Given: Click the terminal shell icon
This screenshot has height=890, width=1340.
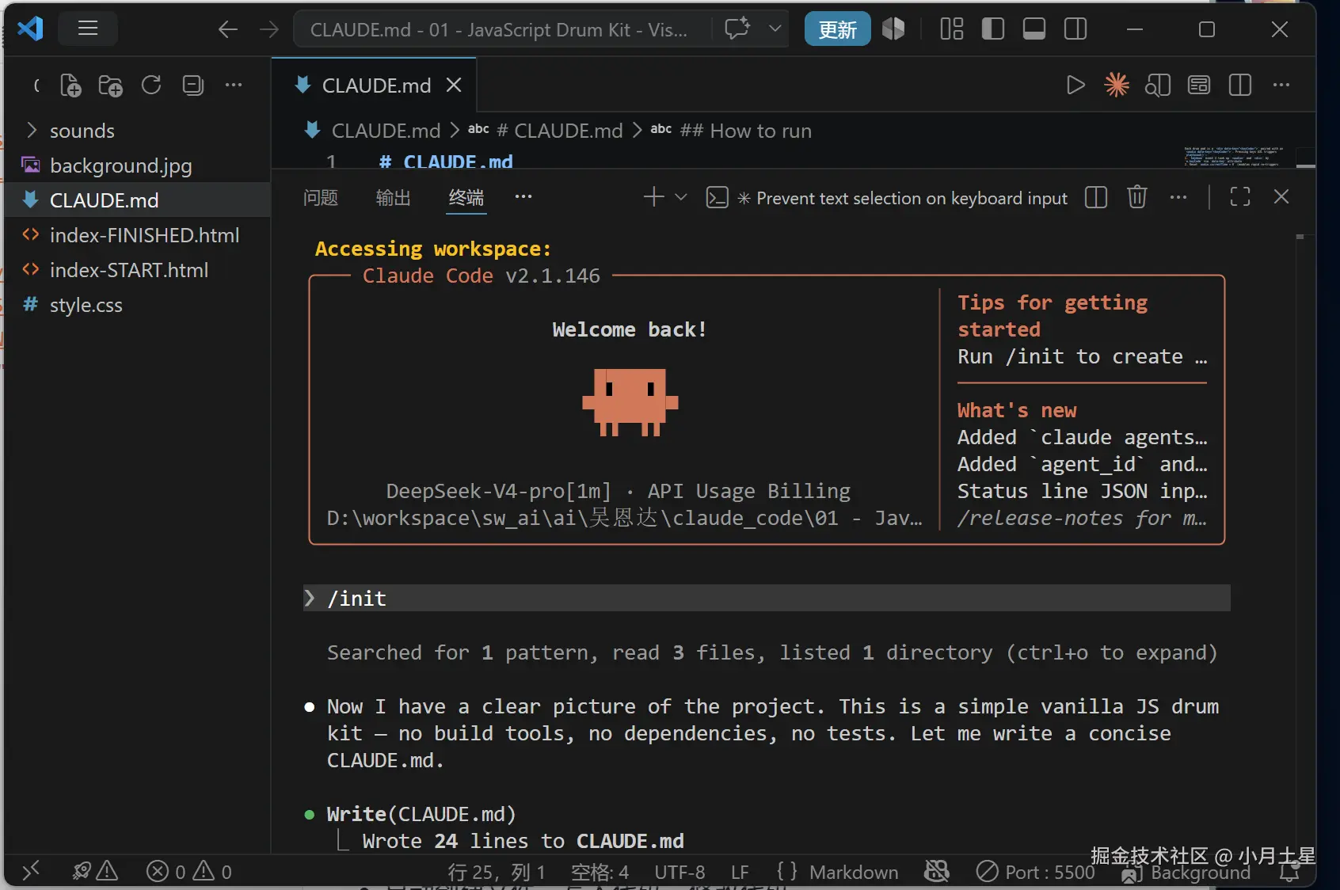Looking at the screenshot, I should coord(717,197).
